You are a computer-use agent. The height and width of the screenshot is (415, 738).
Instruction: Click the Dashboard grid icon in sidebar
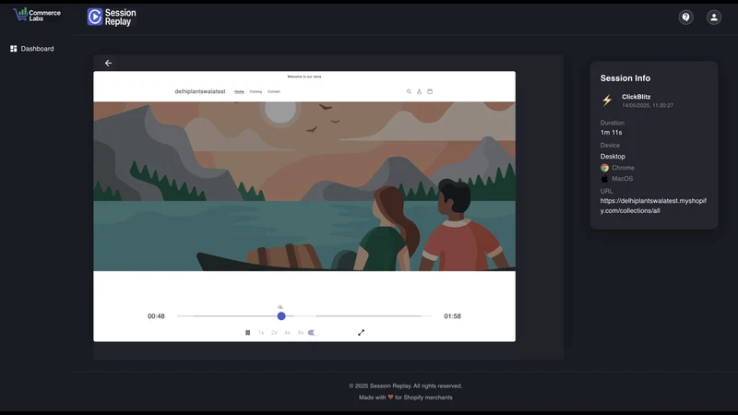coord(14,49)
